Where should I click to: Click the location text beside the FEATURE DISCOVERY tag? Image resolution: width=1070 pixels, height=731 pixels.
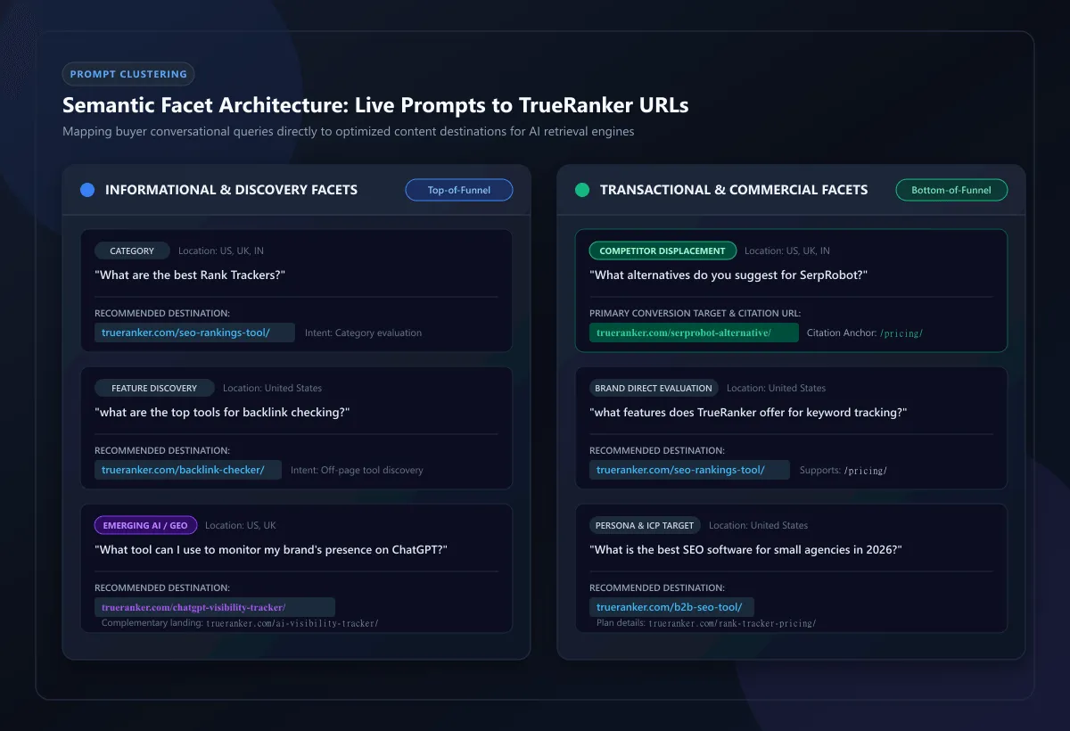tap(272, 388)
